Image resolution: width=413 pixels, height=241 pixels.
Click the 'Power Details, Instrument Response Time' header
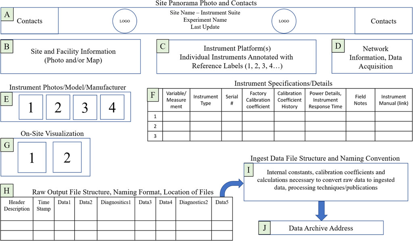click(325, 100)
